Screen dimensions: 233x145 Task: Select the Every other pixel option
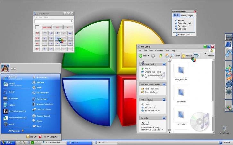[176, 23]
